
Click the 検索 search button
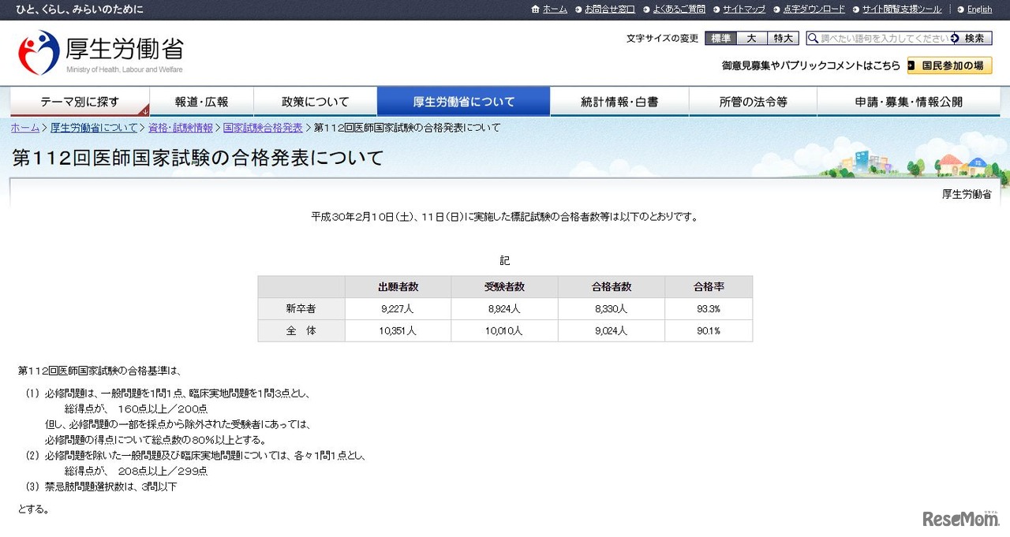point(974,38)
